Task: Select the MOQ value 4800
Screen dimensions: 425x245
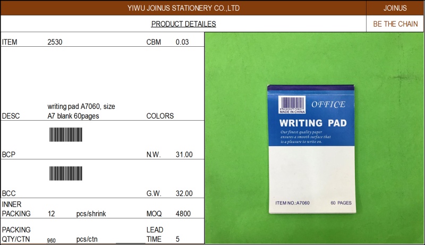Action: tap(183, 214)
